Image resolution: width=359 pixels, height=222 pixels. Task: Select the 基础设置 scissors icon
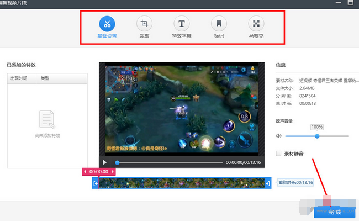click(107, 24)
